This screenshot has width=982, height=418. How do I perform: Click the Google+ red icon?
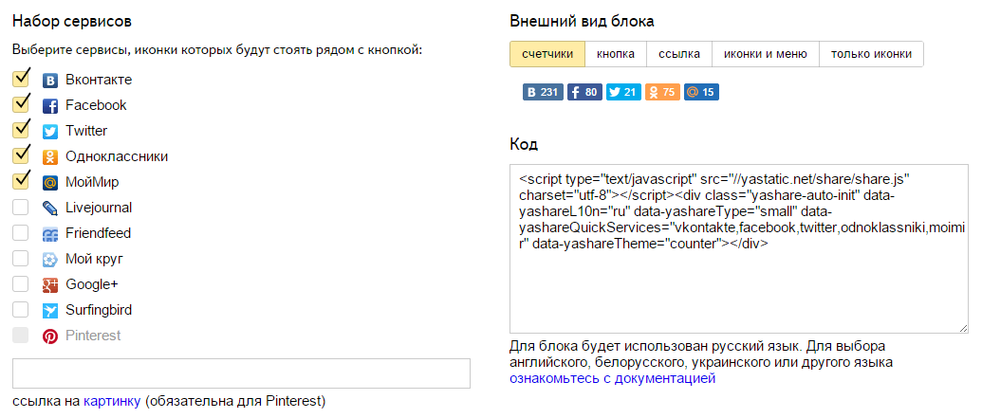pyautogui.click(x=50, y=284)
